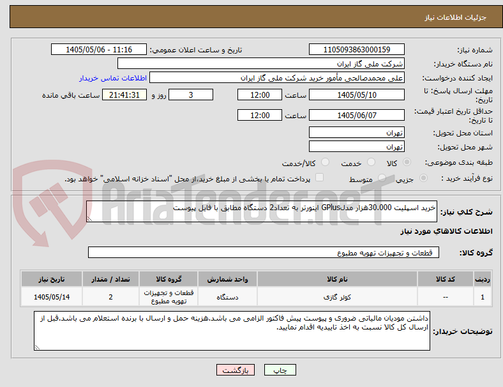Click the تعداد / مقدار column header

coord(110,279)
